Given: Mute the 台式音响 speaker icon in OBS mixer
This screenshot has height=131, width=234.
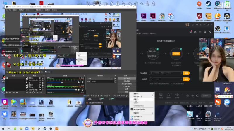Looking at the screenshot, I should click(79, 90).
